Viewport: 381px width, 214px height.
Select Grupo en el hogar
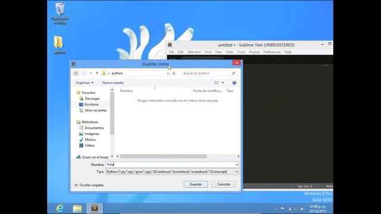coord(93,157)
